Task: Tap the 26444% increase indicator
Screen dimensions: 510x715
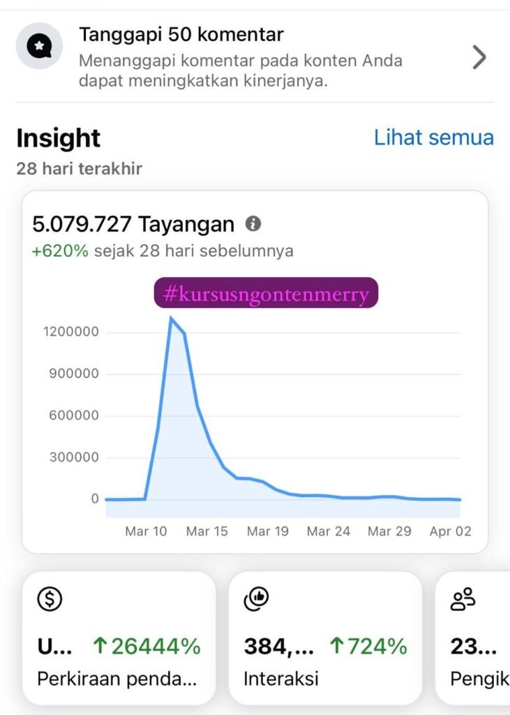Action: point(147,647)
